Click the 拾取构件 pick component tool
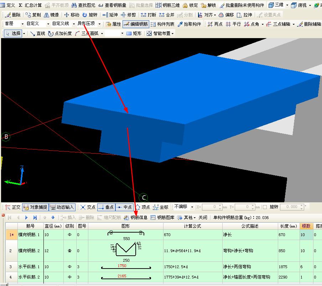 pos(189,24)
